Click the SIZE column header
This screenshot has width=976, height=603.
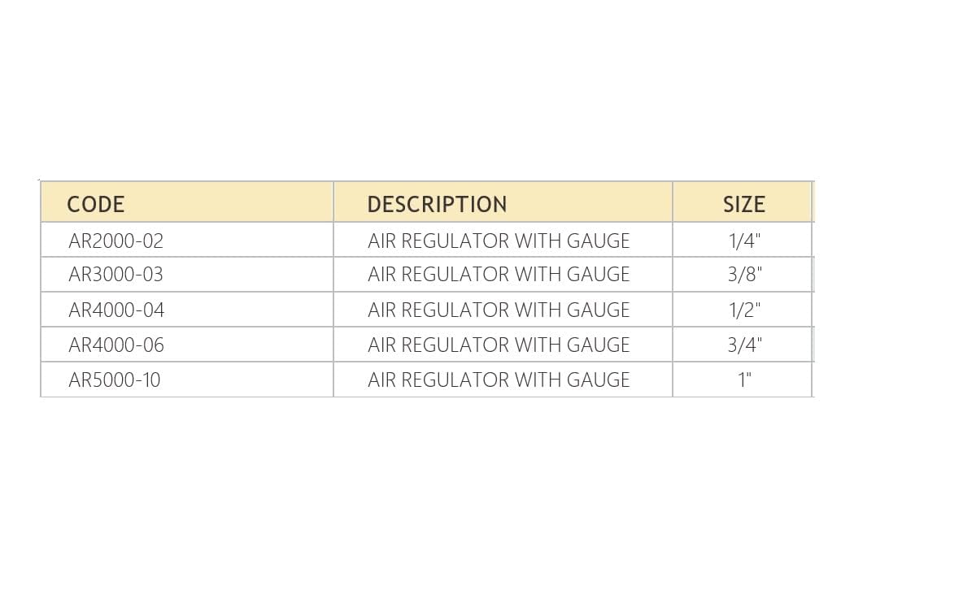click(743, 203)
